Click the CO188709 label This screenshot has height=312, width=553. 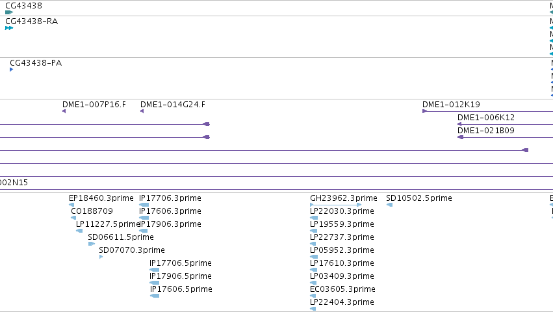coord(92,211)
